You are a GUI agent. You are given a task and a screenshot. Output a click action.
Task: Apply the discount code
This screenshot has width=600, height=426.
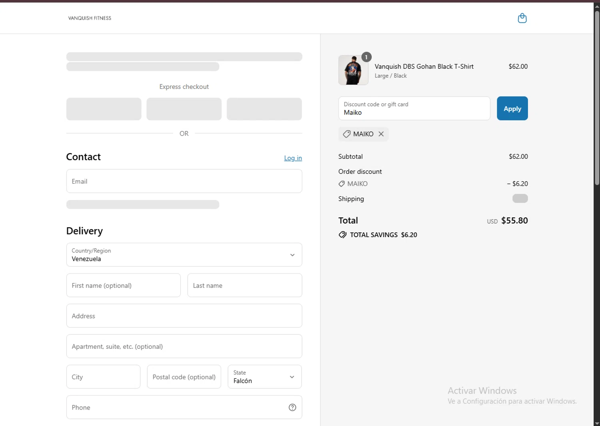coord(512,108)
